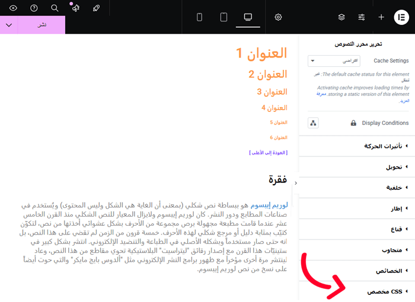Open the Elementor logo menu

tap(401, 17)
